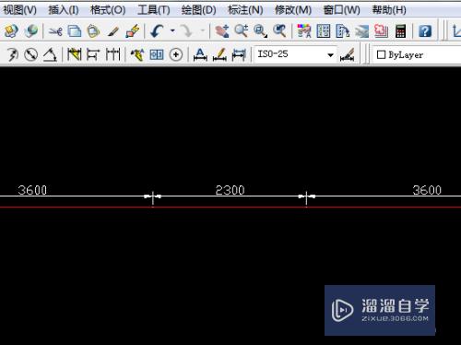Open the Dimension Style manager icon

point(348,54)
